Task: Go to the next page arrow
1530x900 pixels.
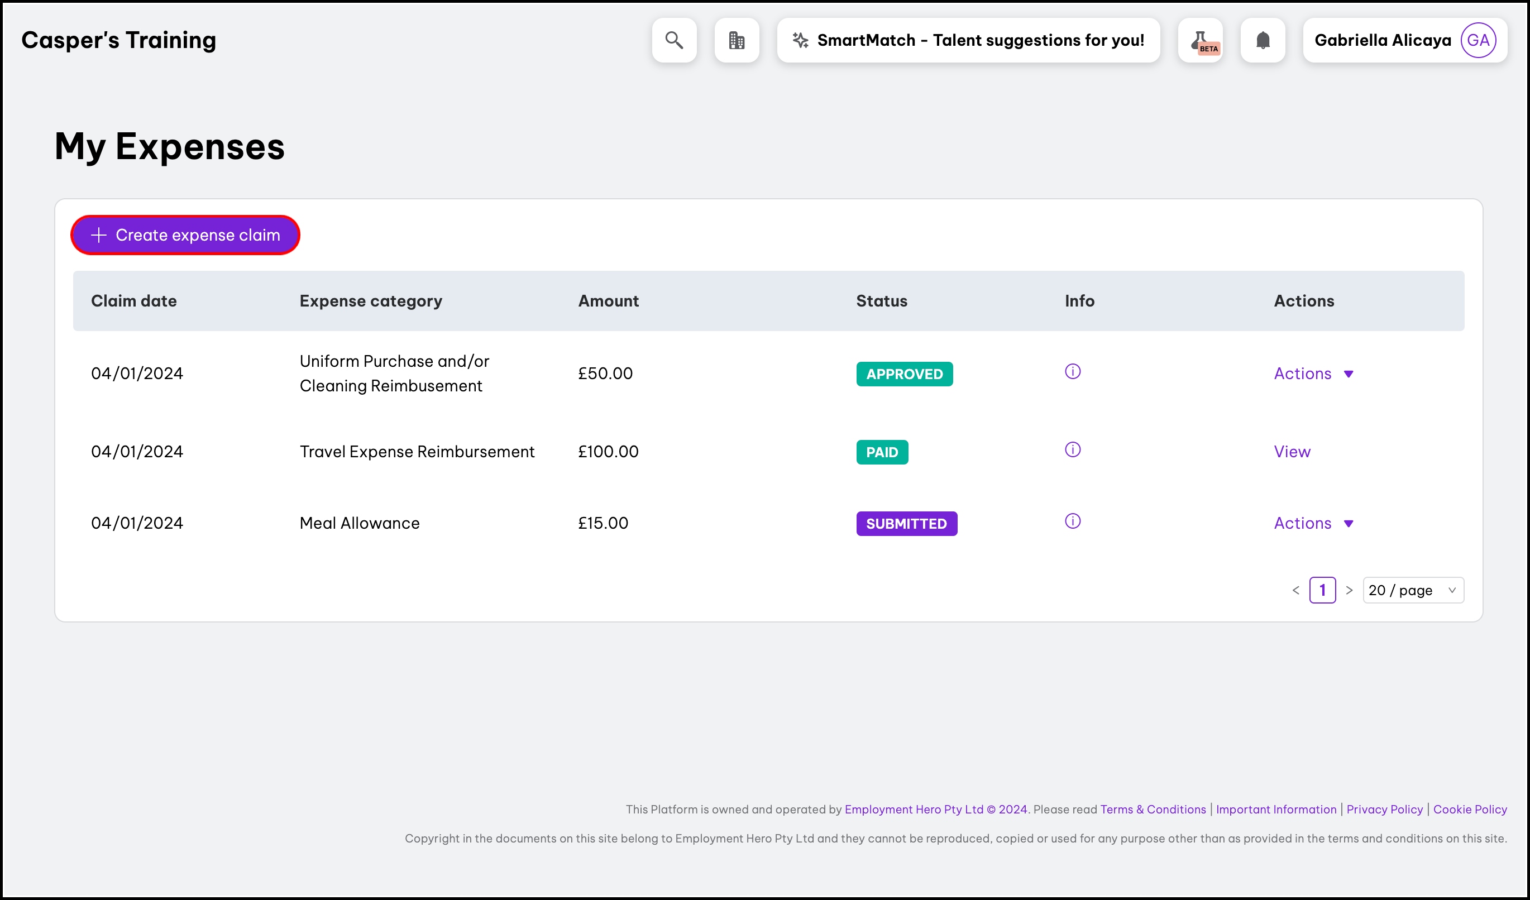Action: [1349, 591]
